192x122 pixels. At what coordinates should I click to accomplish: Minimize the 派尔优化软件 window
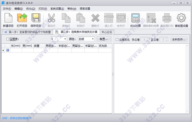pos(174,3)
